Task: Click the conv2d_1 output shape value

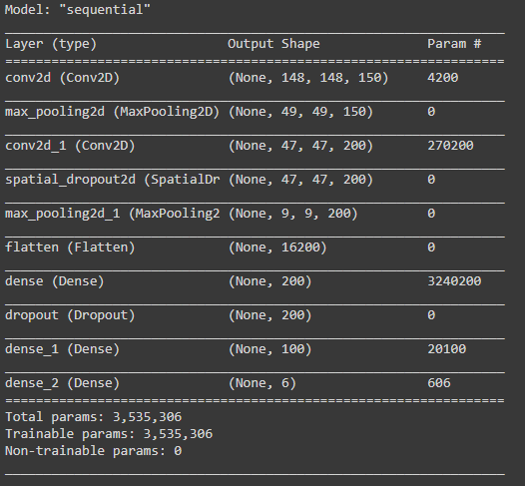Action: pyautogui.click(x=300, y=146)
